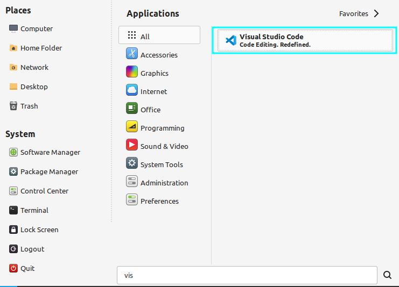Click the Trash label
The image size is (399, 287).
pyautogui.click(x=29, y=106)
